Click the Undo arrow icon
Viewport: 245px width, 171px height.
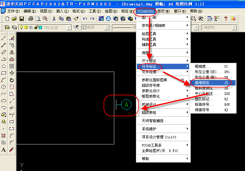coord(85,19)
